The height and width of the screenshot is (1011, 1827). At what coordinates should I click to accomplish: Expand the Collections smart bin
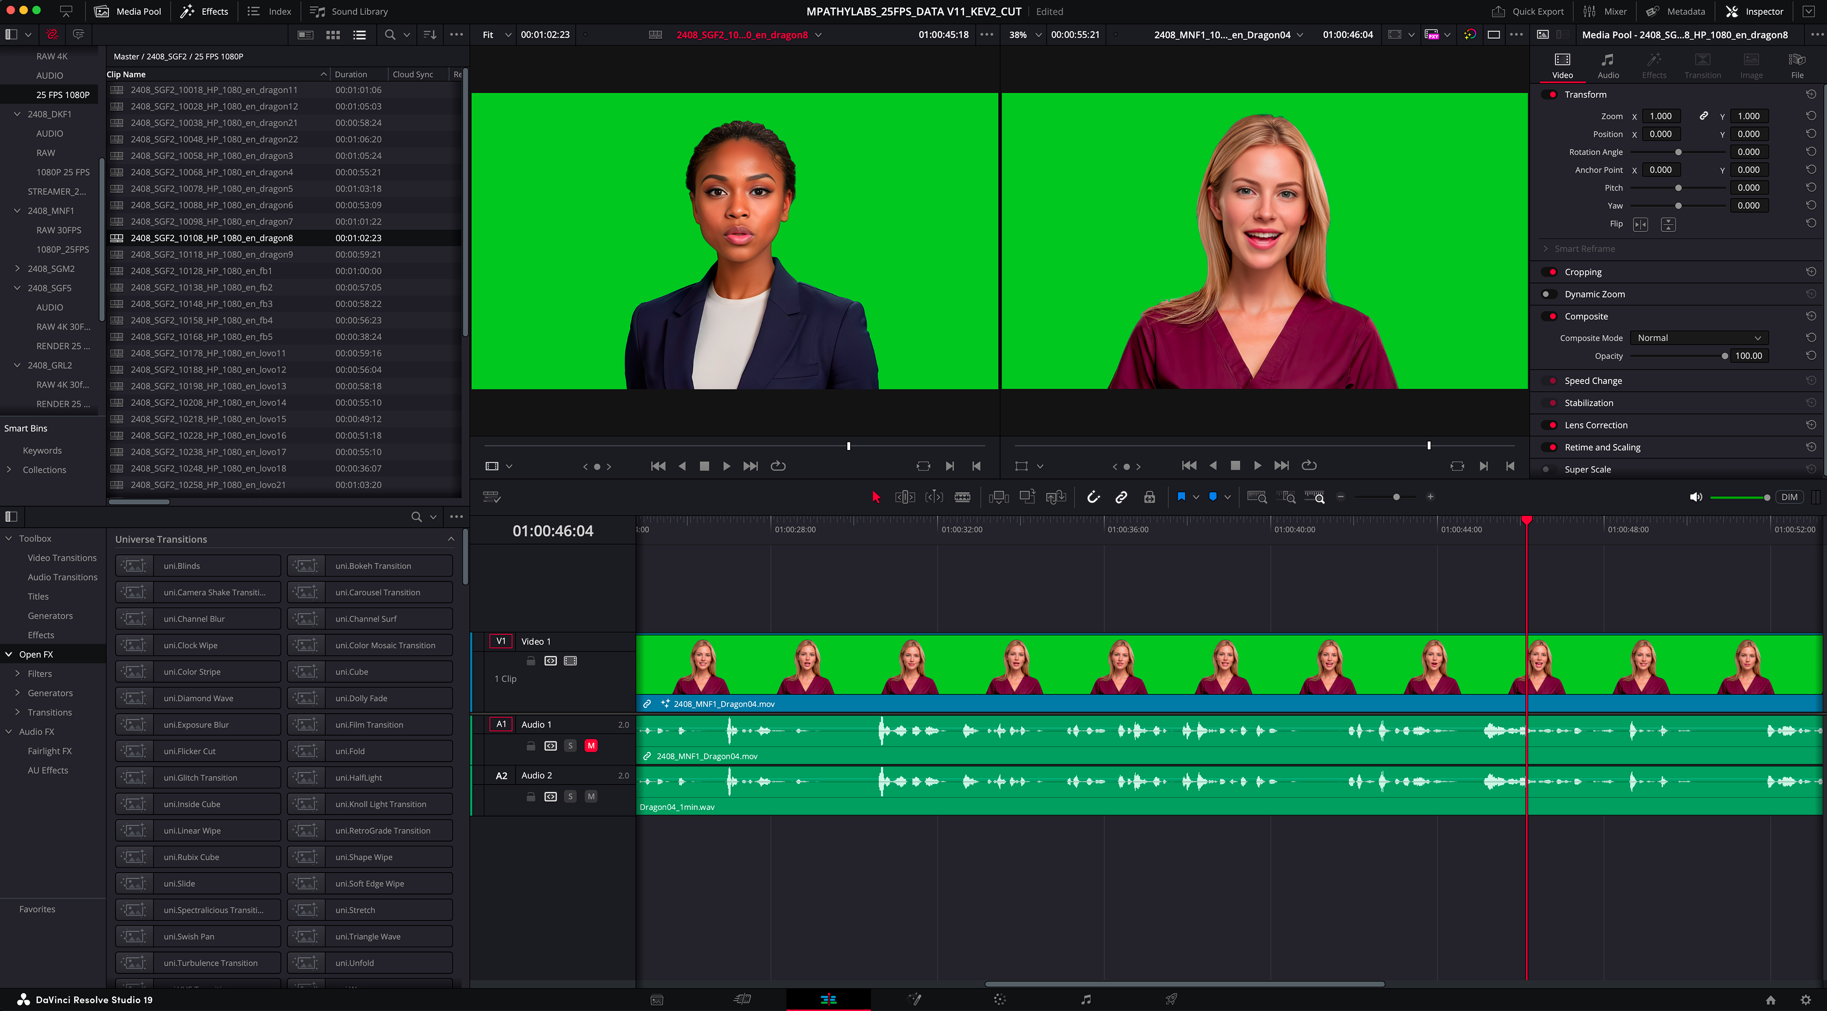tap(9, 470)
